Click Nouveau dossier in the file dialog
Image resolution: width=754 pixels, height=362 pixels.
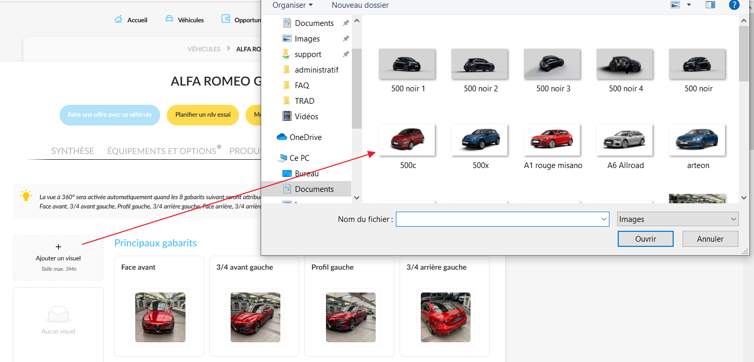tap(360, 5)
